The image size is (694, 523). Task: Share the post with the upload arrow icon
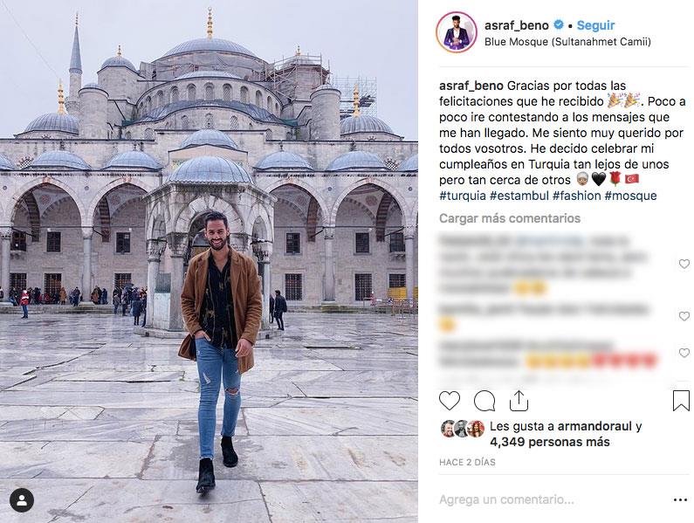pos(519,402)
